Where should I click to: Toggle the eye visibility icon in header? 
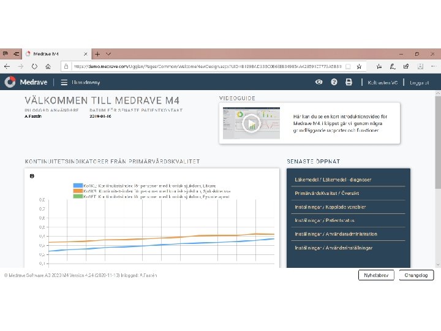318,82
